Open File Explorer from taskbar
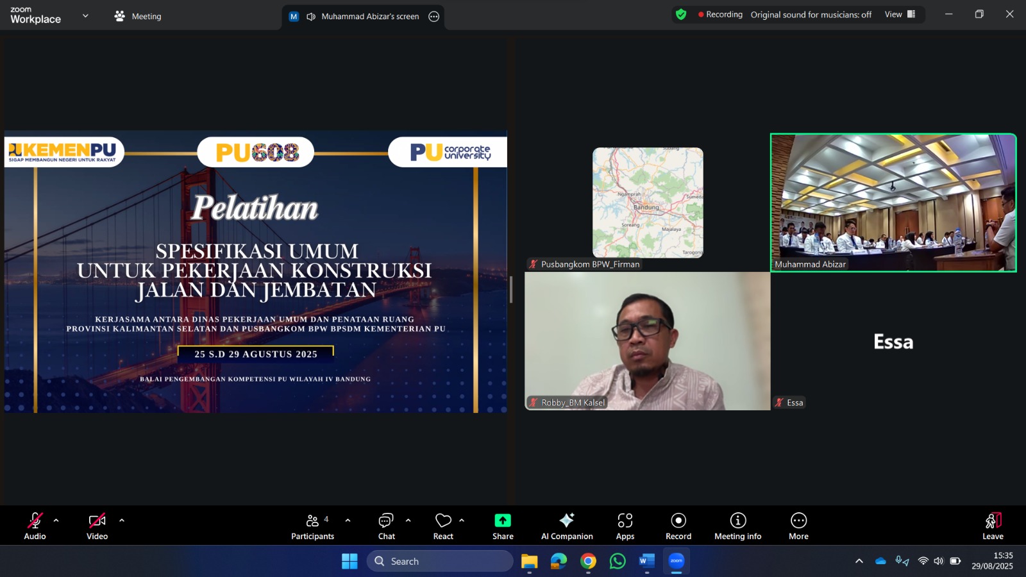The image size is (1026, 577). (x=529, y=561)
